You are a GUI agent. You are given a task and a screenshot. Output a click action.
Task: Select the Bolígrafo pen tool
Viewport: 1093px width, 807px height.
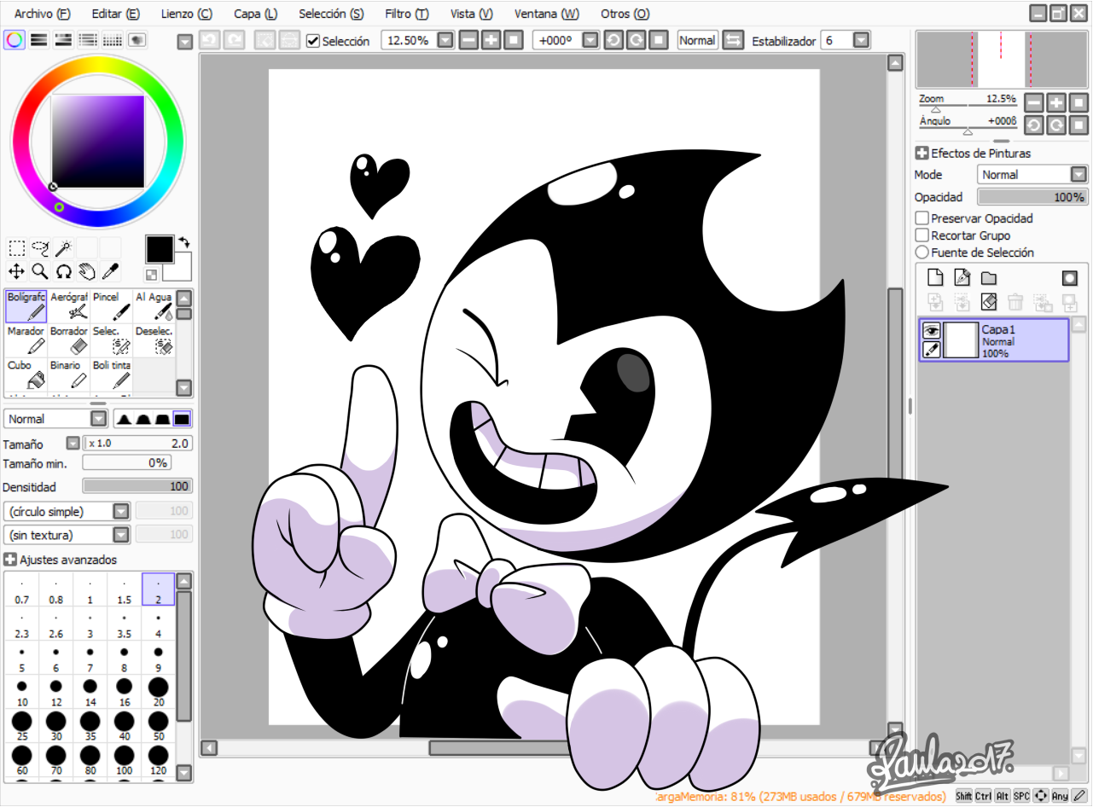tap(26, 305)
